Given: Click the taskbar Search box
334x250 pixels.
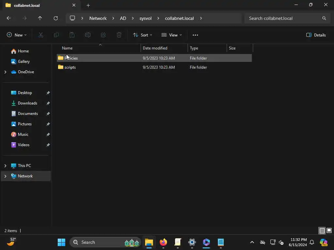Looking at the screenshot, I should [105, 242].
